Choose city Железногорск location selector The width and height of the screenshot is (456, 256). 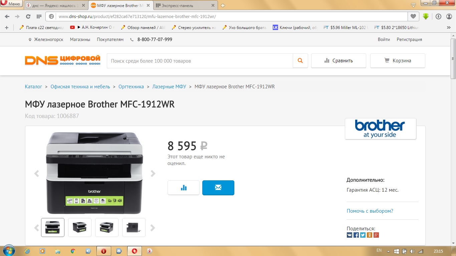click(46, 39)
